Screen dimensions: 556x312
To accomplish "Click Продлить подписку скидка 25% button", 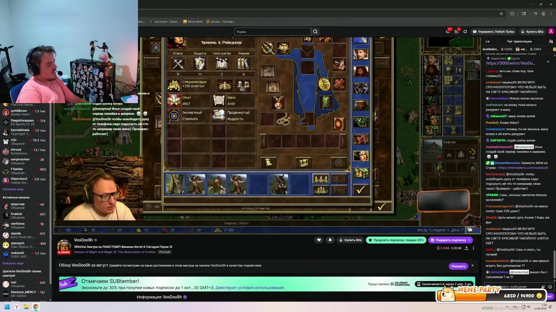I will [396, 240].
